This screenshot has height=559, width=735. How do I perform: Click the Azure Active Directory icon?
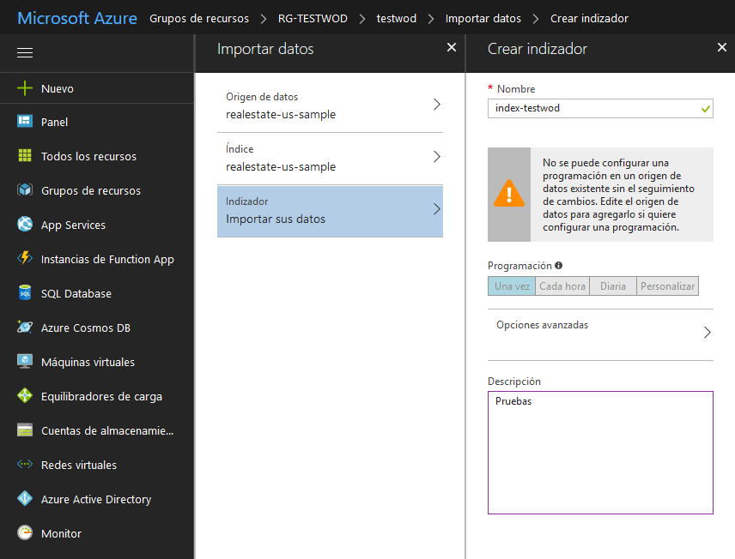click(x=25, y=499)
